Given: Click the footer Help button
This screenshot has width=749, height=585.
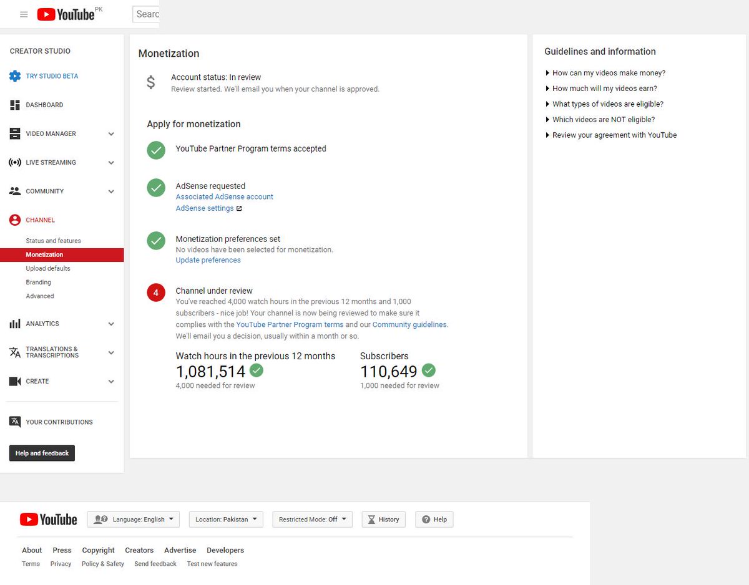Looking at the screenshot, I should (434, 520).
